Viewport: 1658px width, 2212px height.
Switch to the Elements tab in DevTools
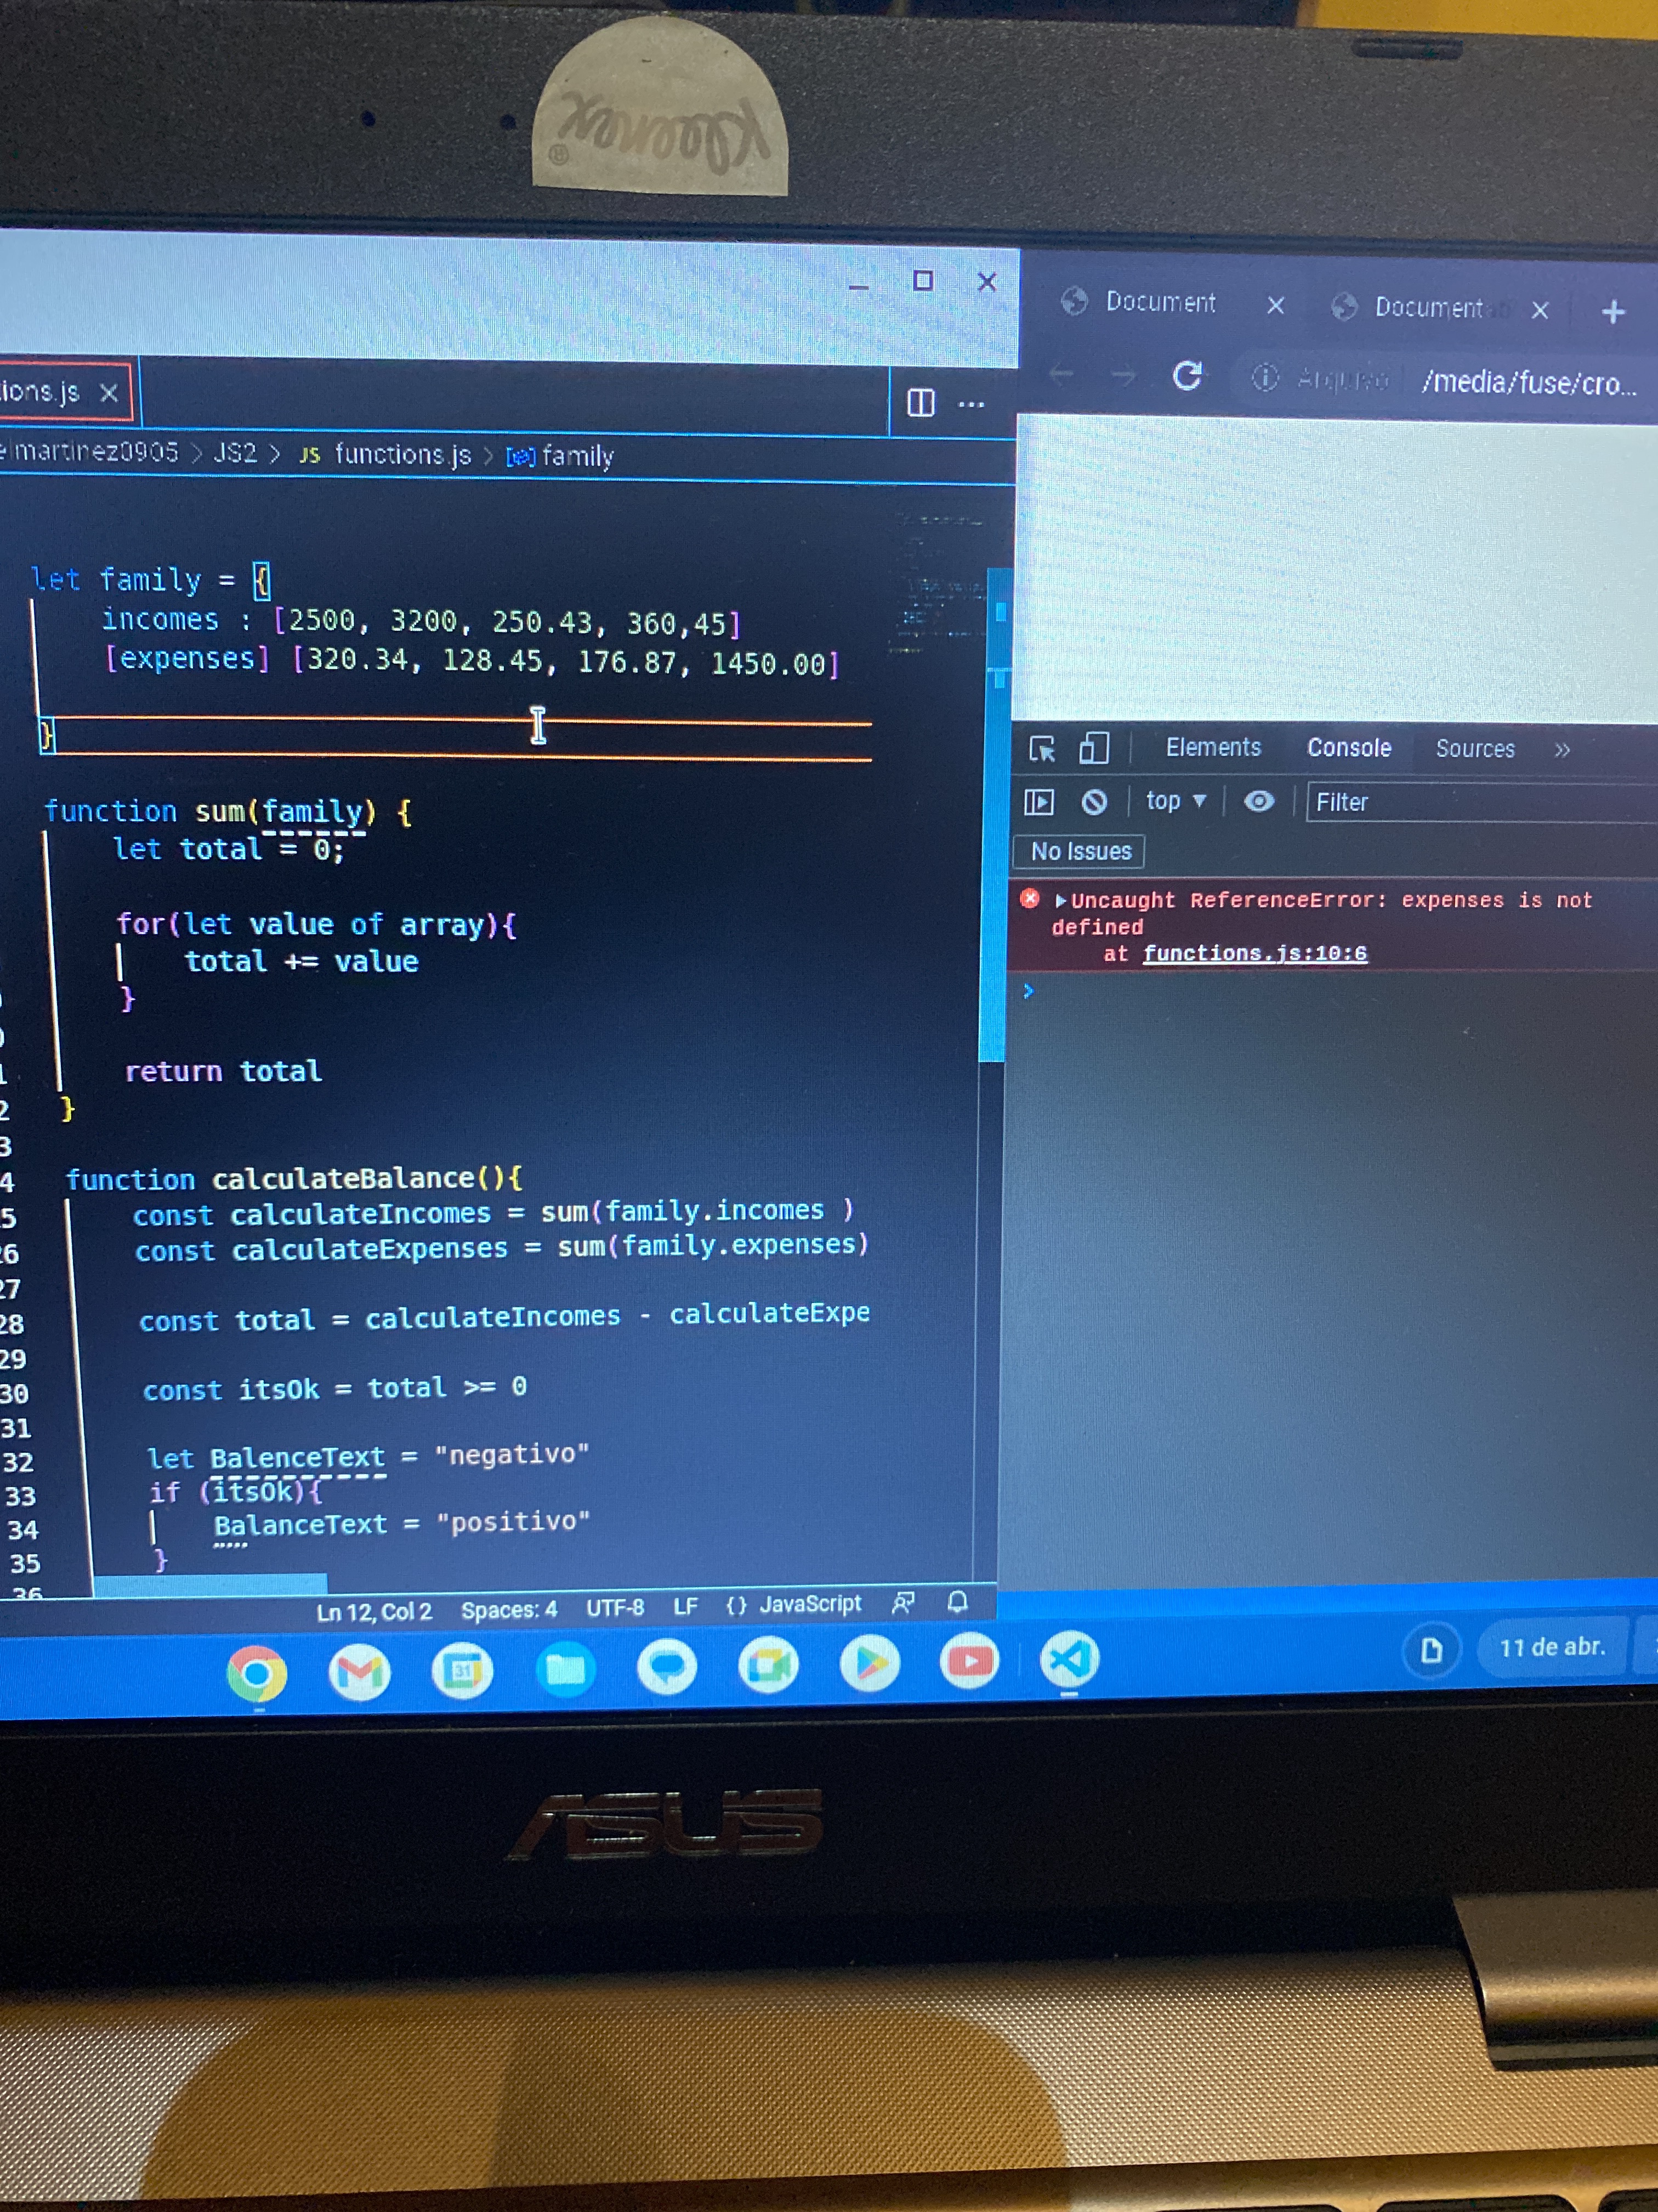pyautogui.click(x=1213, y=748)
